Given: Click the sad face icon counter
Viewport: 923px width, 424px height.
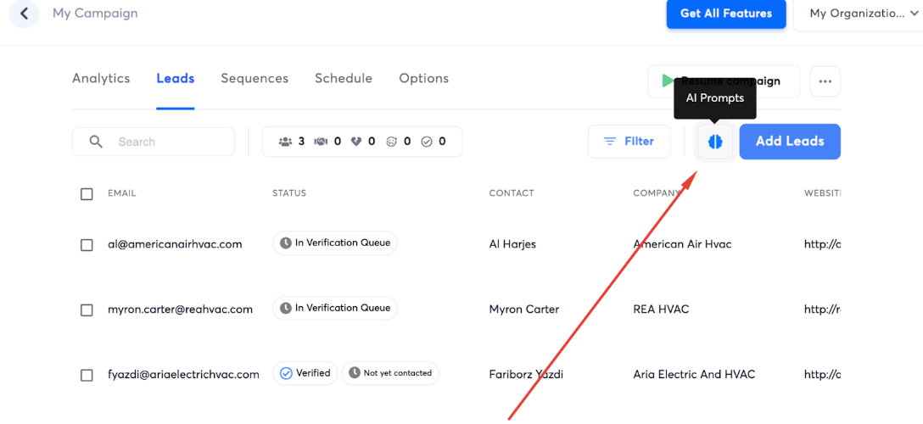Looking at the screenshot, I should pyautogui.click(x=391, y=142).
